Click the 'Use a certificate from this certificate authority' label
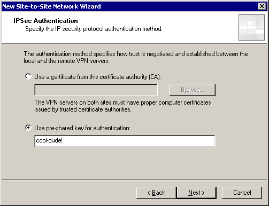This screenshot has height=206, width=269. coord(97,77)
